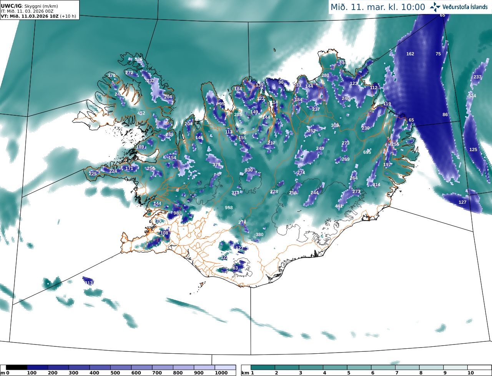Click the 'VT: Mið. 11.03.2026 10Z (+10 h)' line
Image resolution: width=492 pixels, height=376 pixels.
point(38,16)
